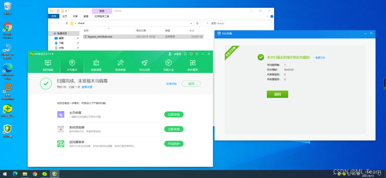
Task: Open the 360安全卫士 main menu icon
Action: (x=197, y=54)
